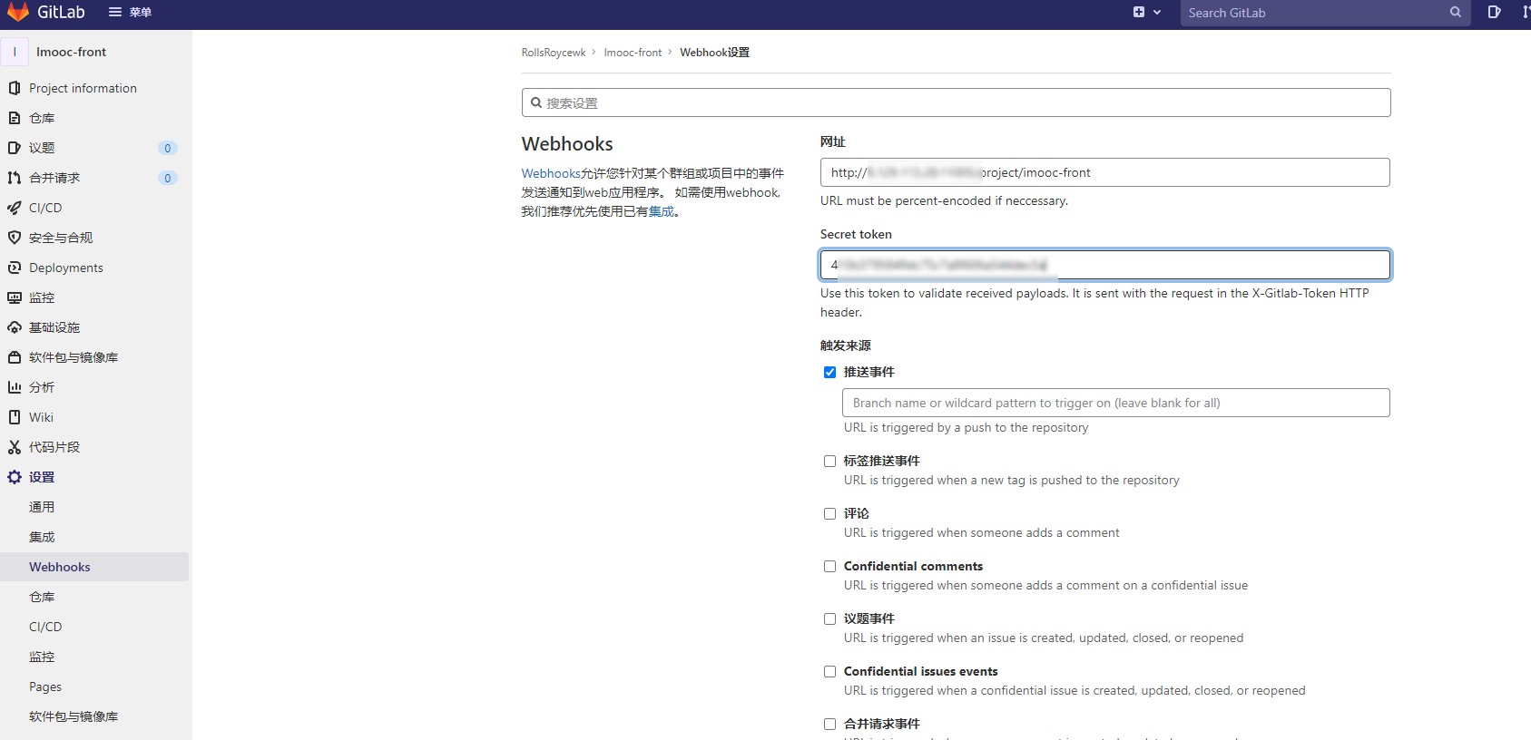This screenshot has height=740, width=1531.
Task: Click the GitLab fox logo
Action: point(17,12)
